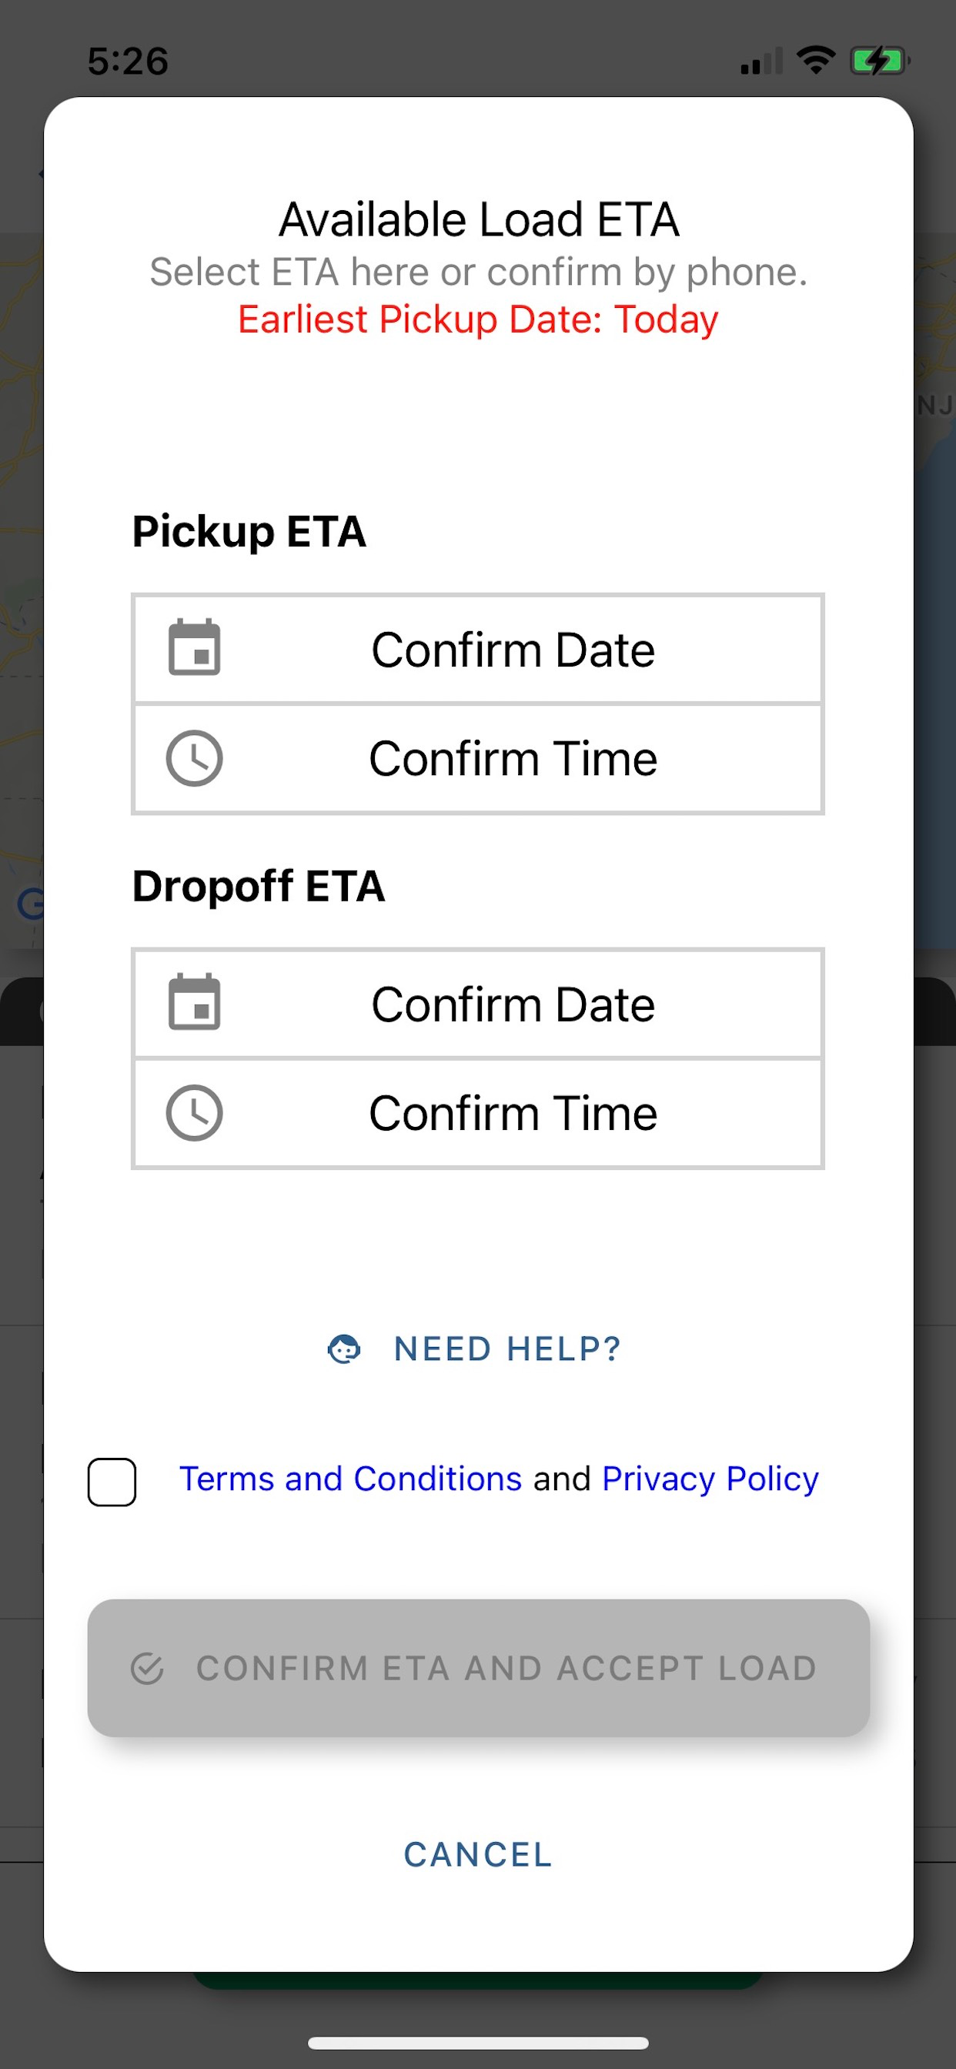Tap the checkmark icon on Confirm ETA button
This screenshot has width=956, height=2069.
148,1668
